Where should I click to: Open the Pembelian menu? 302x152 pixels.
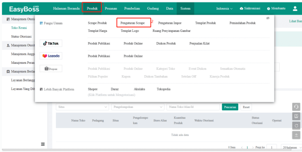[132, 9]
